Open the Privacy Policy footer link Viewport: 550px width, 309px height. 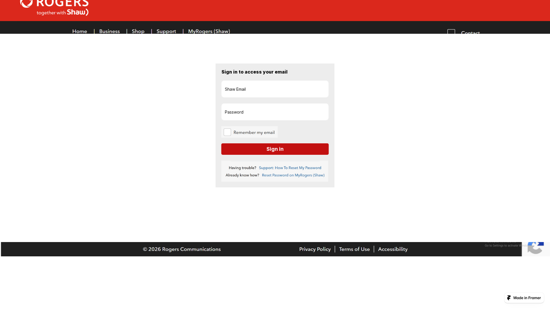click(x=315, y=249)
